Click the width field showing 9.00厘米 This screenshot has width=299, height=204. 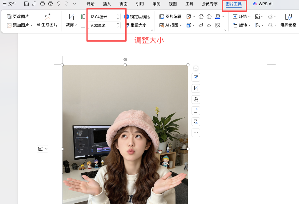click(x=102, y=25)
